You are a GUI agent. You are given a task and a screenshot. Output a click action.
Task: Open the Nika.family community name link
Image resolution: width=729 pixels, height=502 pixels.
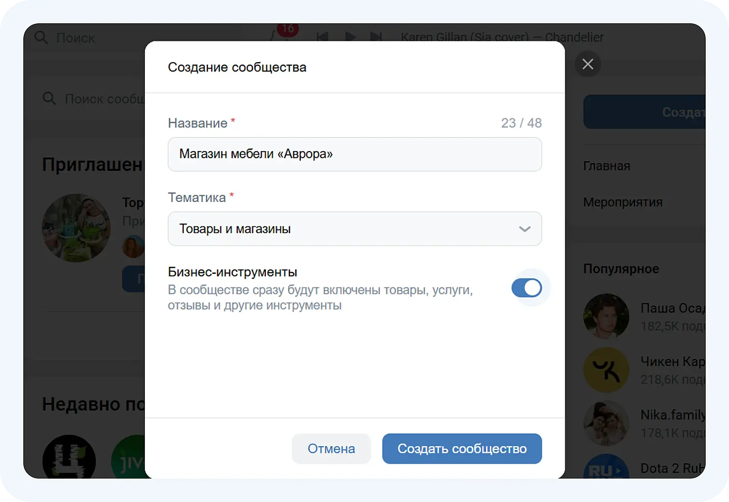point(673,415)
